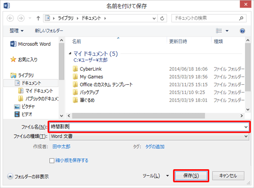Click the キャンセル button
254x188 pixels.
(228, 176)
